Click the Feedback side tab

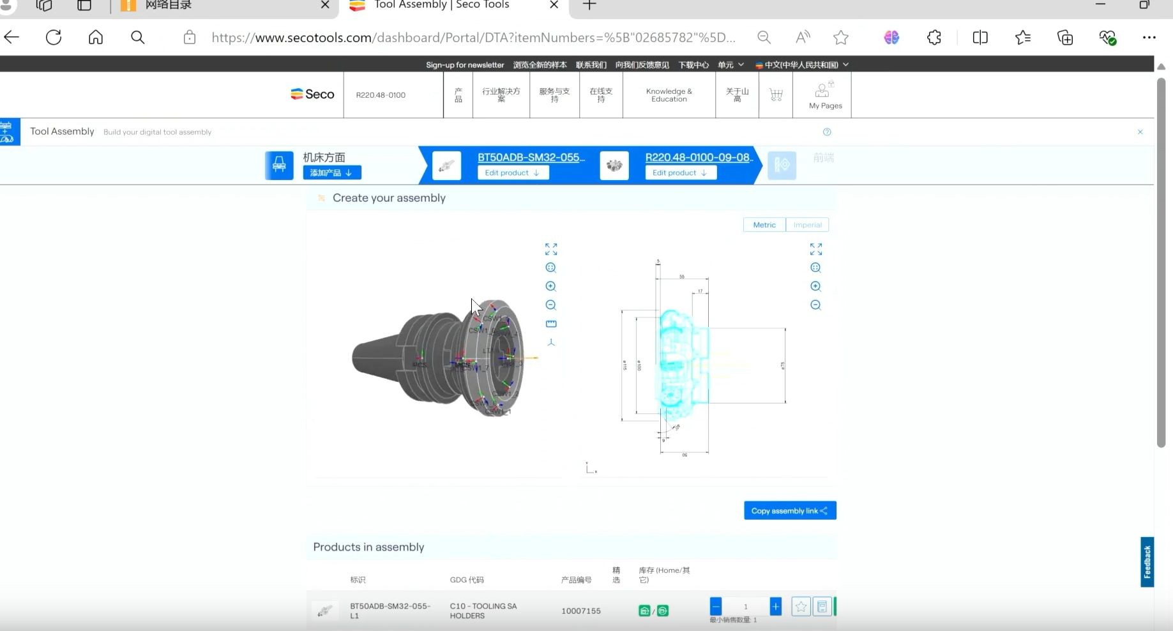click(x=1147, y=562)
